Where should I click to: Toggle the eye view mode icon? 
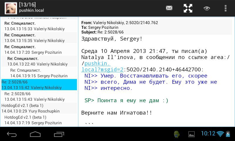(x=207, y=8)
